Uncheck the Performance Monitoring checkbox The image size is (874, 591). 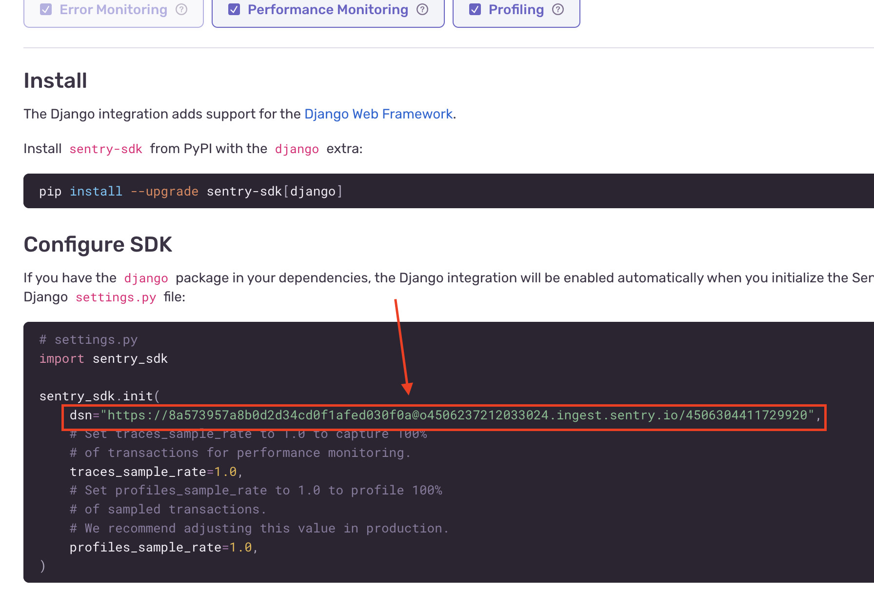click(234, 10)
